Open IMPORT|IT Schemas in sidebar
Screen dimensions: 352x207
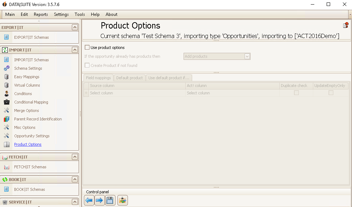[x=31, y=59]
